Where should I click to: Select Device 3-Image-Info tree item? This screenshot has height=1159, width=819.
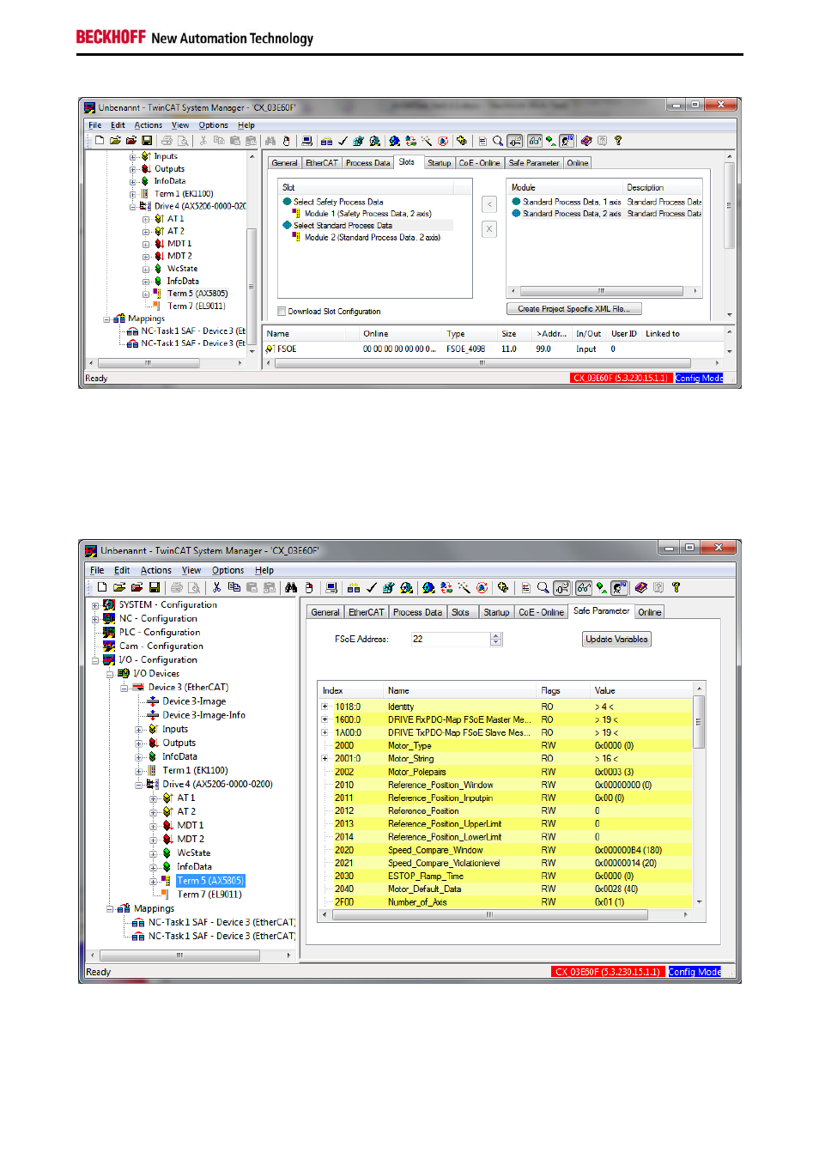[x=203, y=715]
